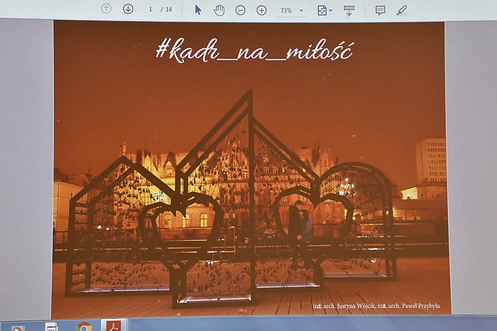Click the fit page view icon
The width and height of the screenshot is (497, 331).
[x=322, y=10]
